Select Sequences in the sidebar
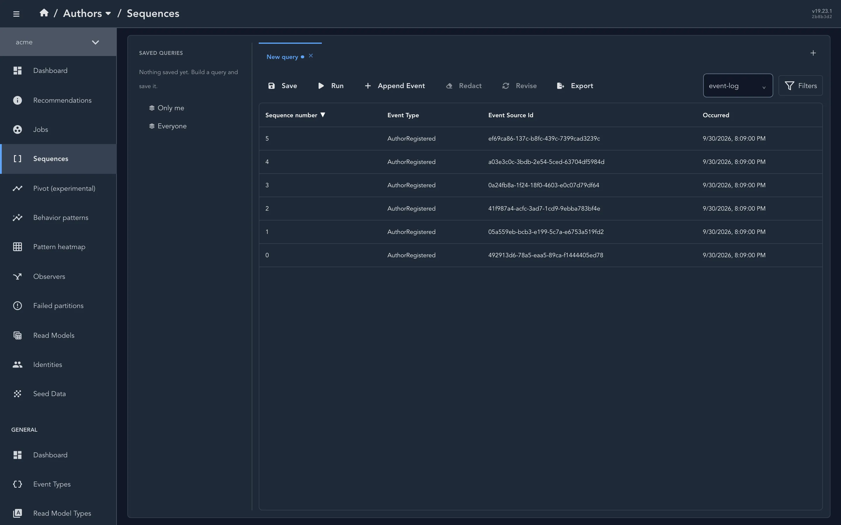841x525 pixels. (58, 159)
